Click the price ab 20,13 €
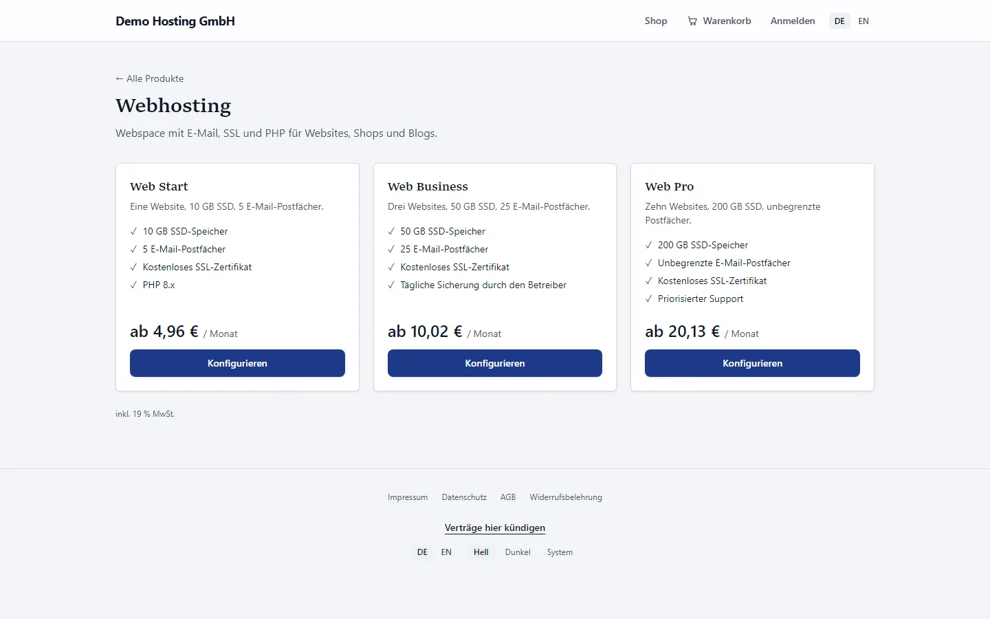 click(x=682, y=332)
